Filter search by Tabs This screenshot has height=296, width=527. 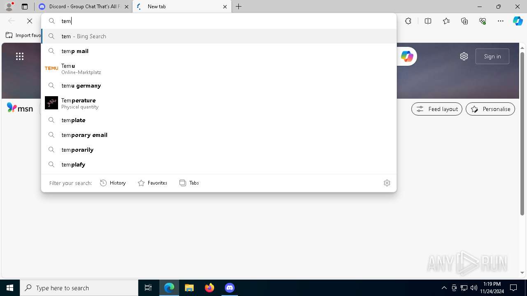189,183
